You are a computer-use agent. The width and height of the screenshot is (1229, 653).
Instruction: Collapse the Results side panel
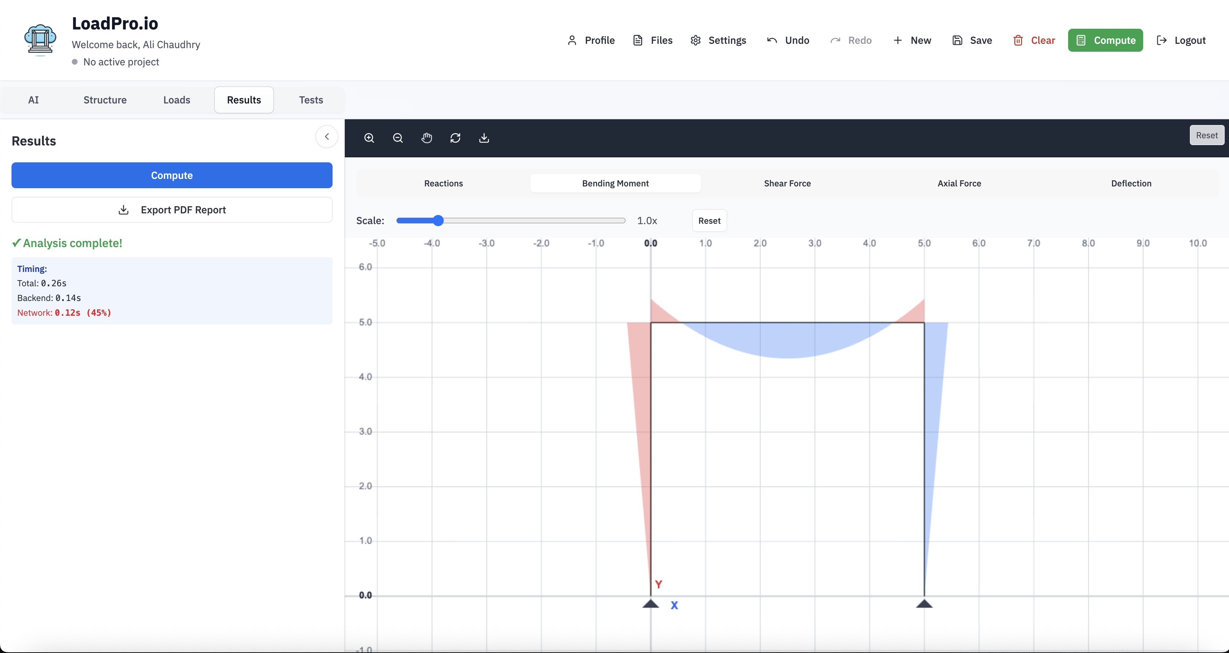click(327, 136)
